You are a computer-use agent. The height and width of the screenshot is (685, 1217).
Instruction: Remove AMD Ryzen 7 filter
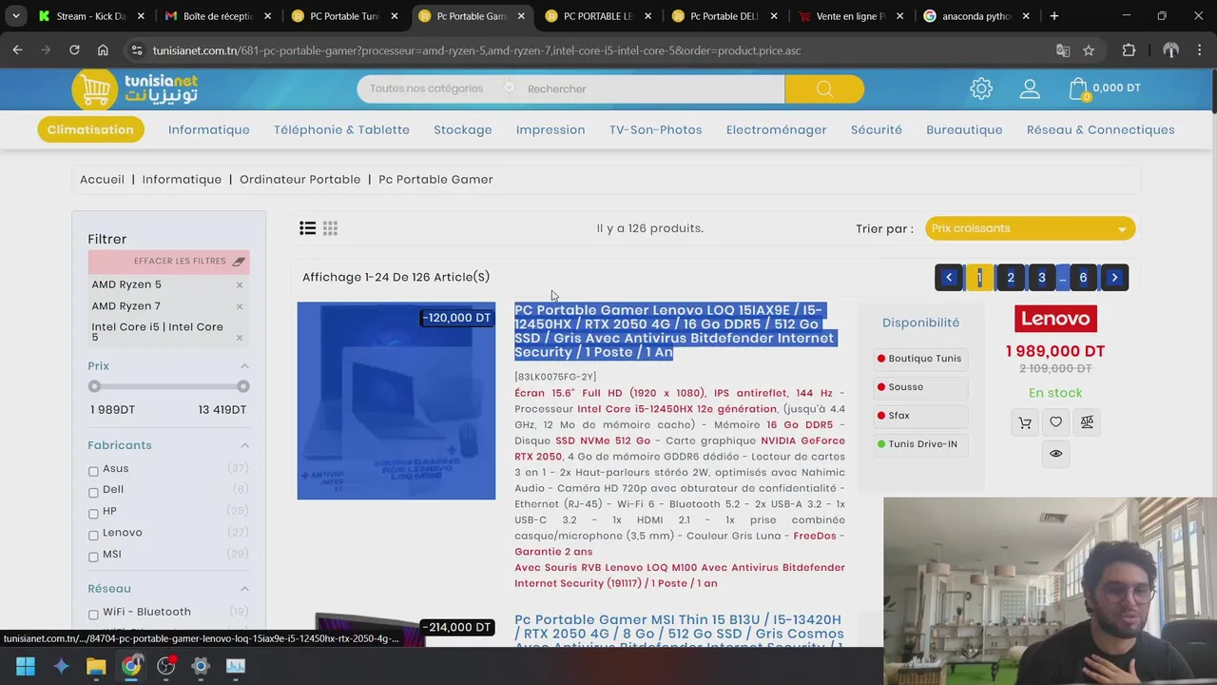point(240,306)
